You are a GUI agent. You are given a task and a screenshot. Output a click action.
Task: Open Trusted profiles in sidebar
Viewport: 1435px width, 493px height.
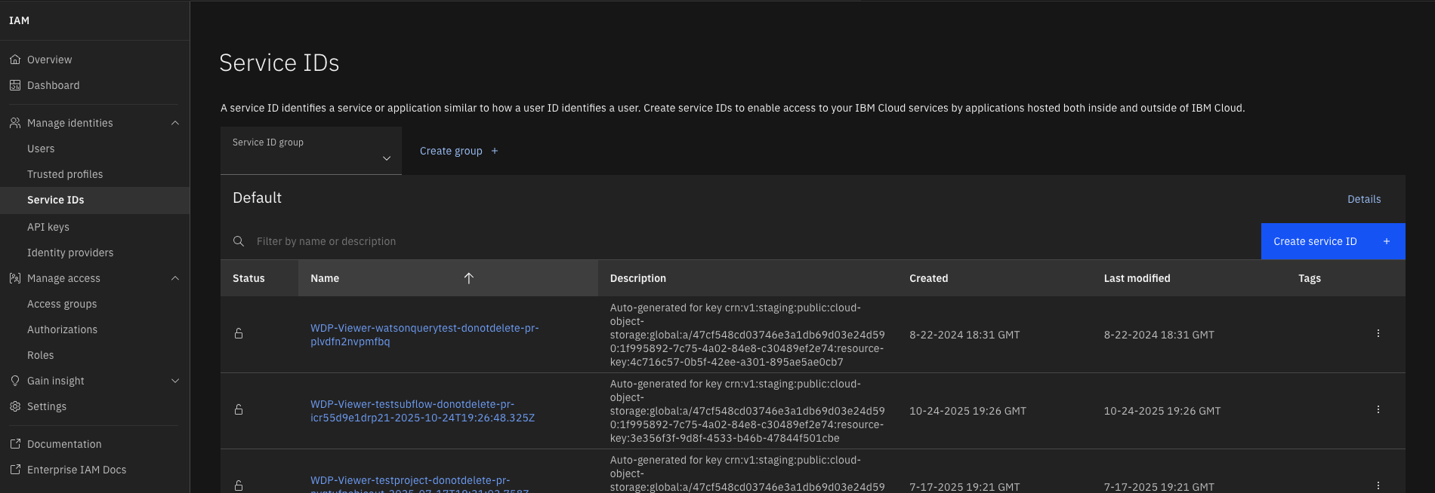point(65,174)
